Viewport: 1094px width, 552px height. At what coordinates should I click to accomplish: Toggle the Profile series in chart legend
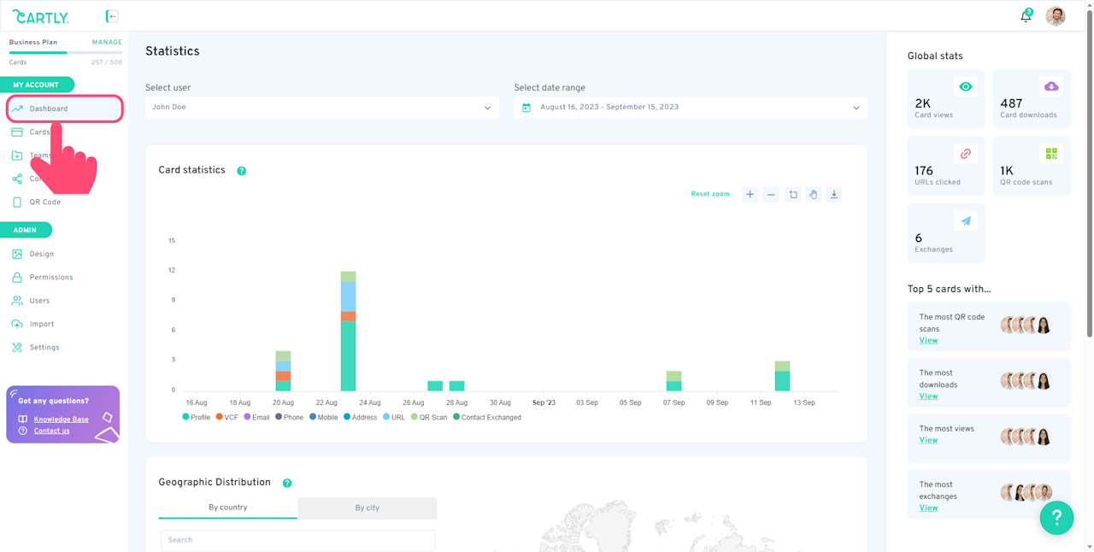point(197,417)
